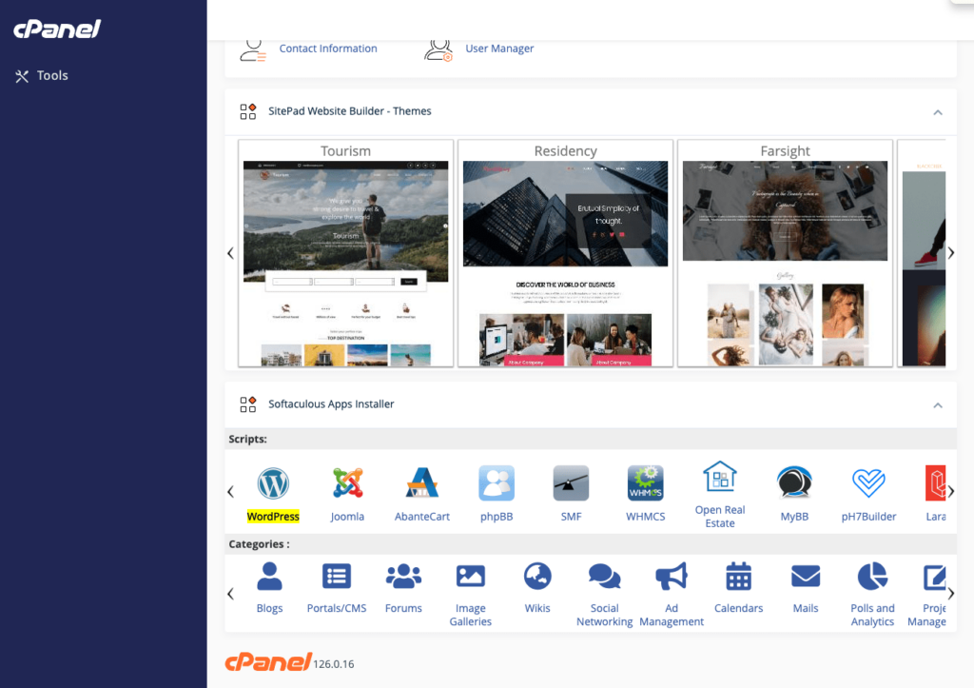
Task: Open the Blogs category icon
Action: (x=269, y=577)
